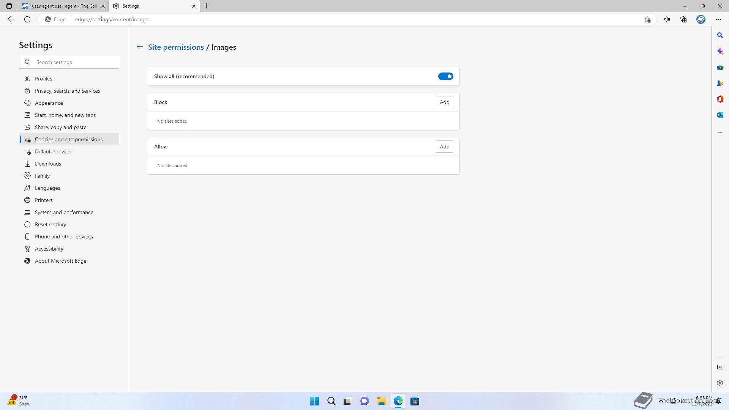Click Add button in Allow section
This screenshot has width=729, height=410.
coord(444,147)
